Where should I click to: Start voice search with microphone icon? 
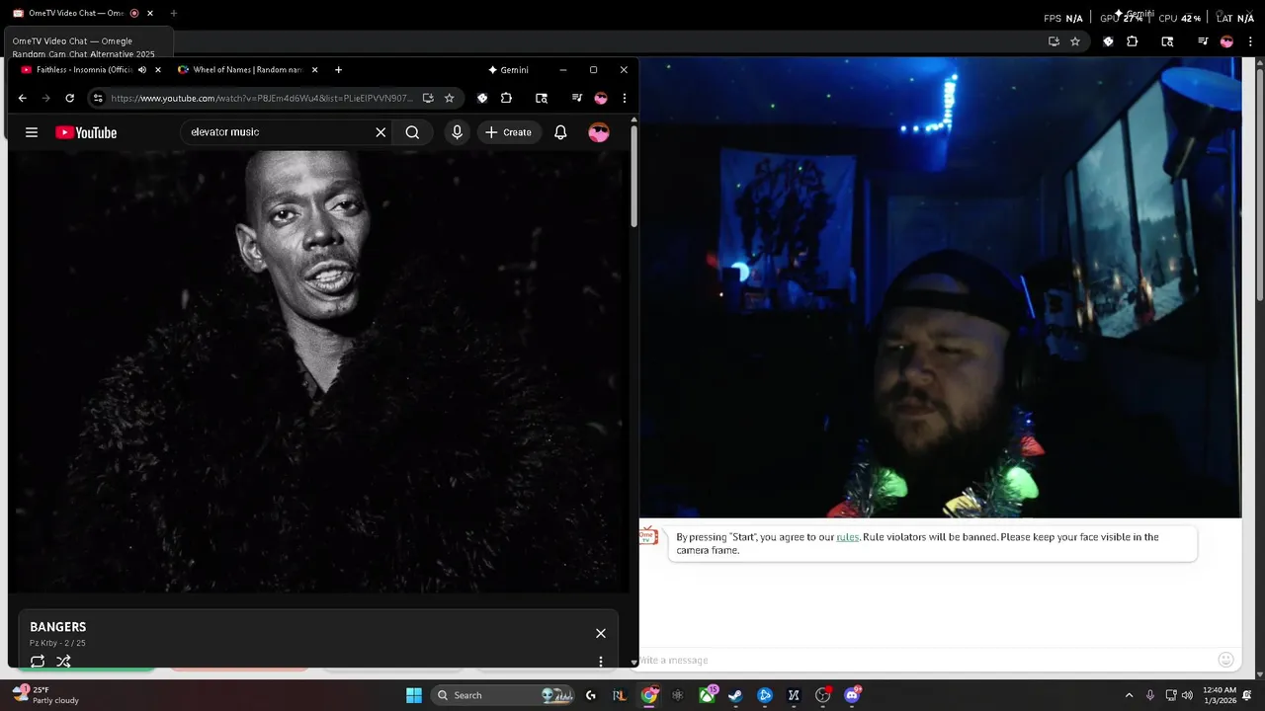[x=457, y=132]
